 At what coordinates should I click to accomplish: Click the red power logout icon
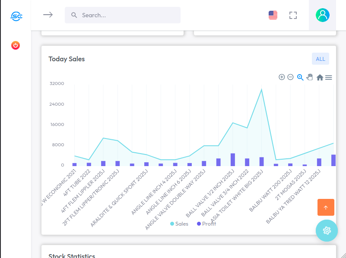pyautogui.click(x=16, y=45)
